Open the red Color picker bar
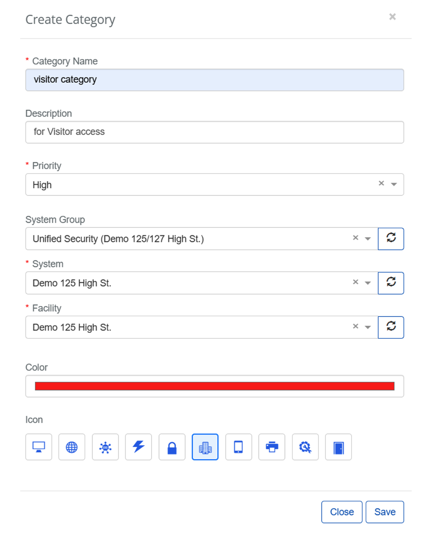Image resolution: width=430 pixels, height=538 pixels. 215,386
